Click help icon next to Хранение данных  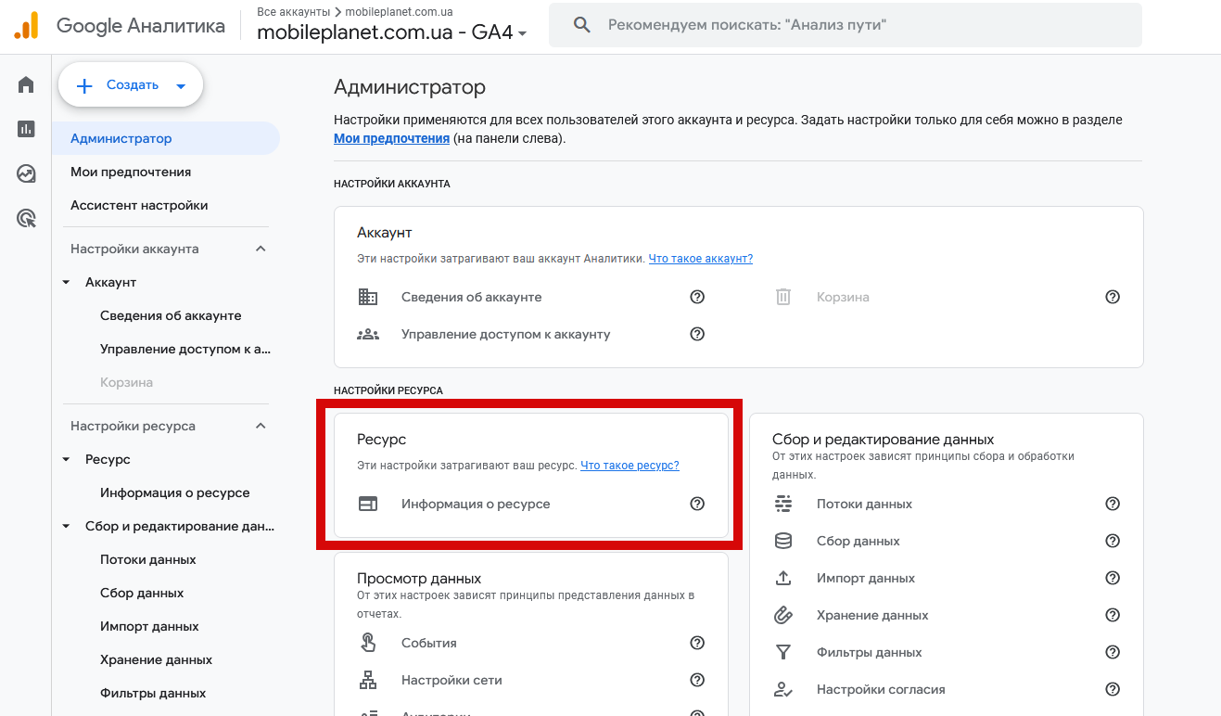[1113, 615]
